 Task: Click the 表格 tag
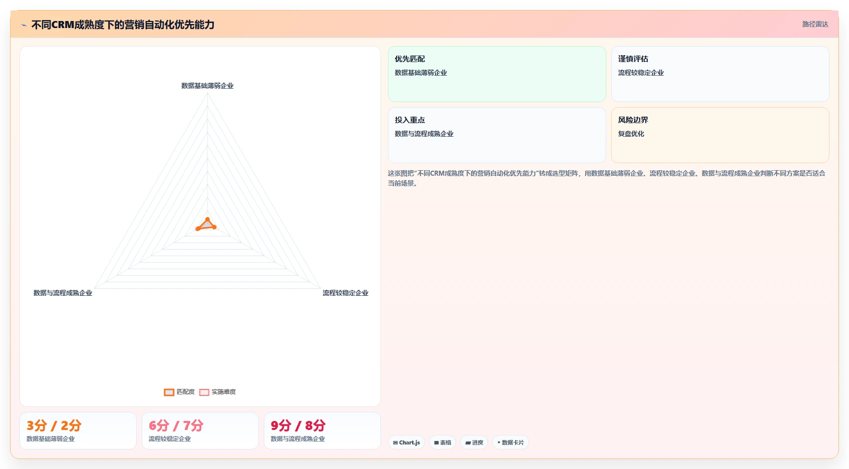click(x=443, y=442)
